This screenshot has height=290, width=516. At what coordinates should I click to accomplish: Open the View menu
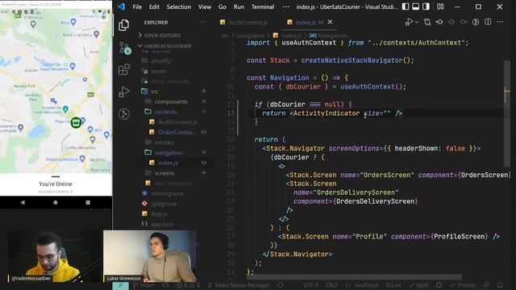coord(204,7)
